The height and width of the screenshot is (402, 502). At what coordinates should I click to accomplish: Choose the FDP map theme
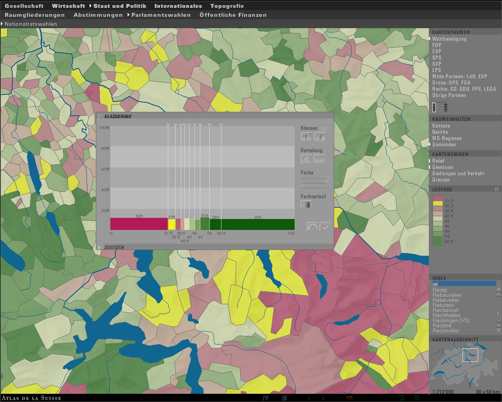pos(437,45)
